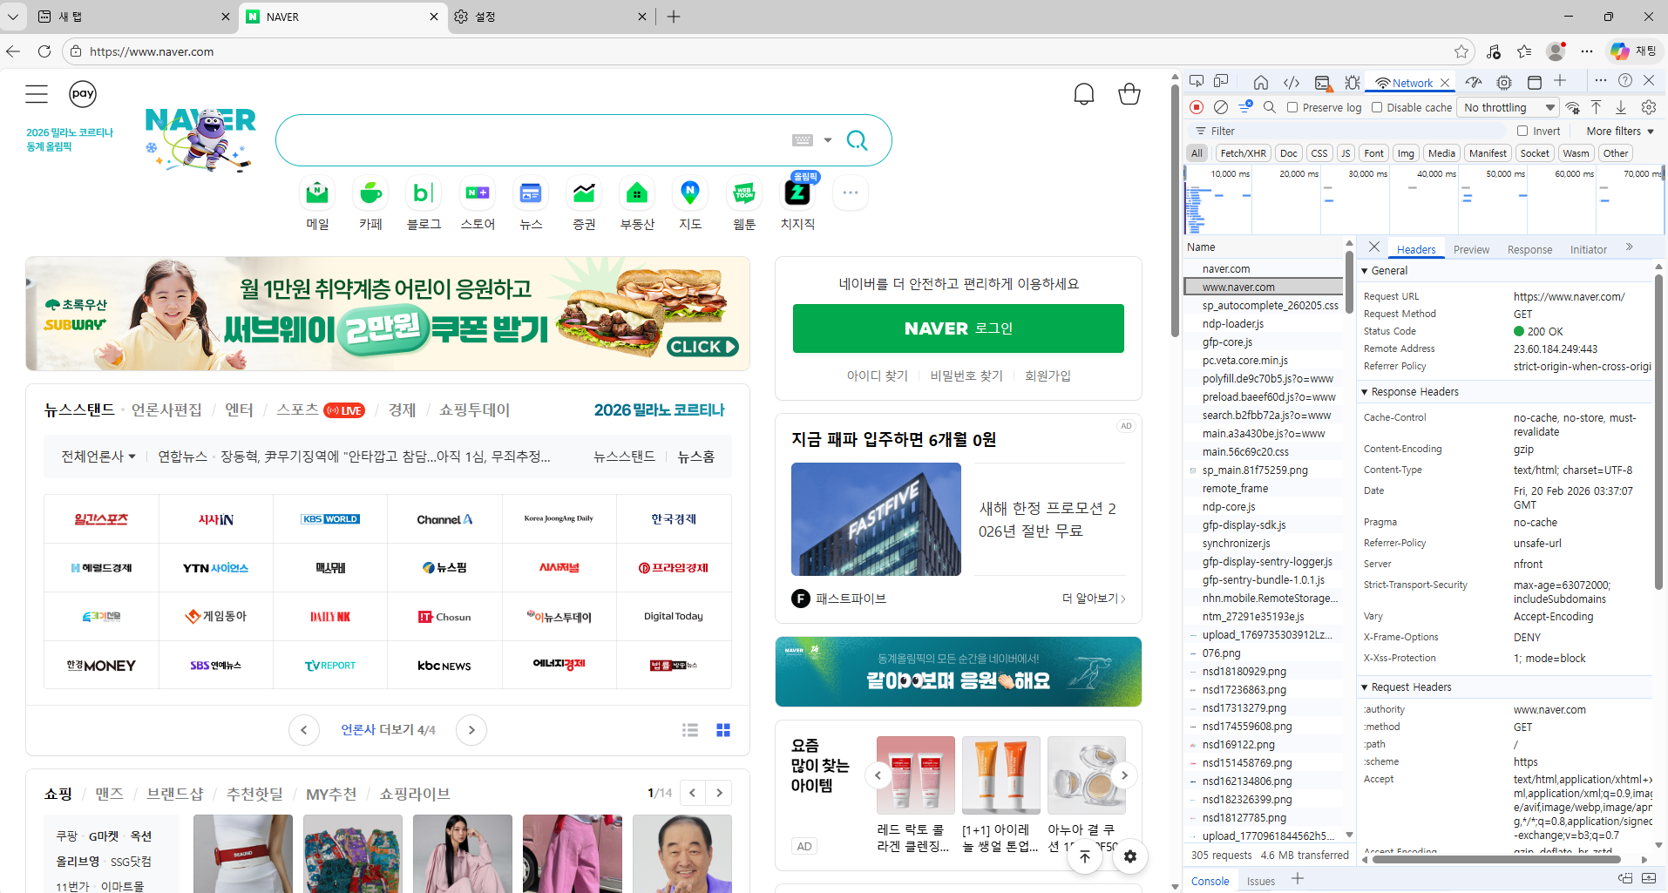Click the export HAR download arrow
The height and width of the screenshot is (893, 1668).
[x=1621, y=106]
